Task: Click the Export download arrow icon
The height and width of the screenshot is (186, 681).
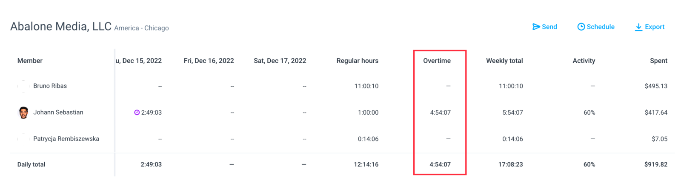Action: point(638,27)
